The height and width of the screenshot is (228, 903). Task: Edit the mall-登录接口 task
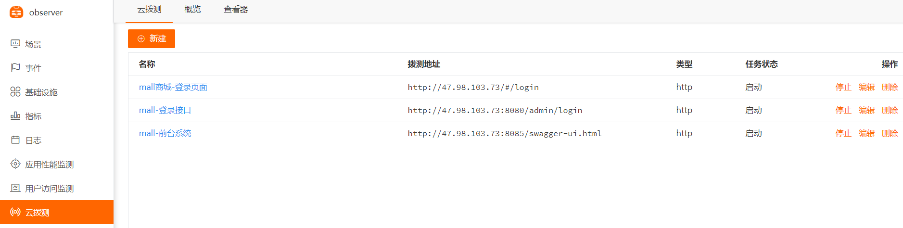pos(866,110)
